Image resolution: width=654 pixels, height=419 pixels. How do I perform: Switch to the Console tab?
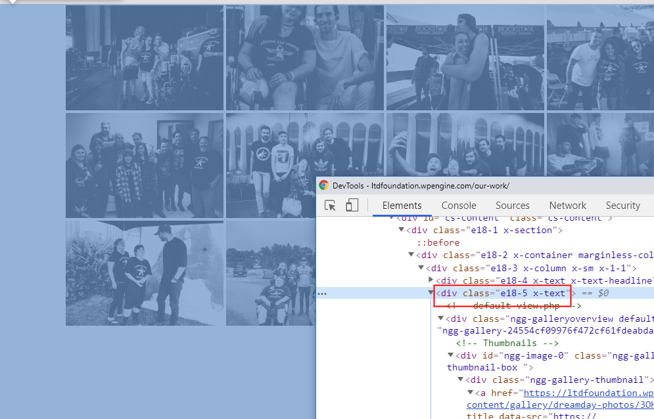coord(459,206)
